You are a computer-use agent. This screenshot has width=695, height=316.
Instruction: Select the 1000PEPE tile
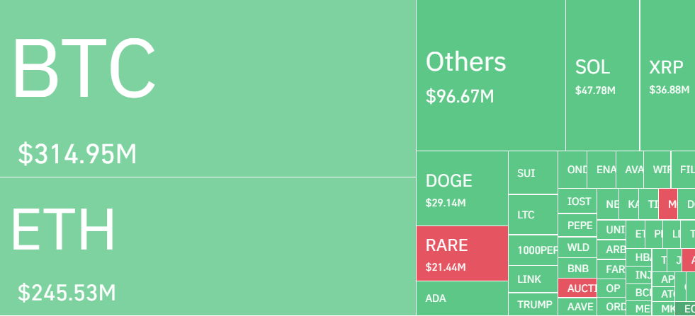[533, 250]
